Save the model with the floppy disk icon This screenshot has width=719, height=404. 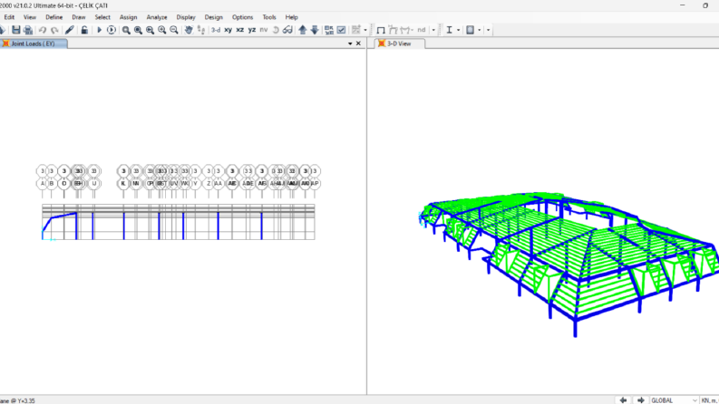coord(16,30)
